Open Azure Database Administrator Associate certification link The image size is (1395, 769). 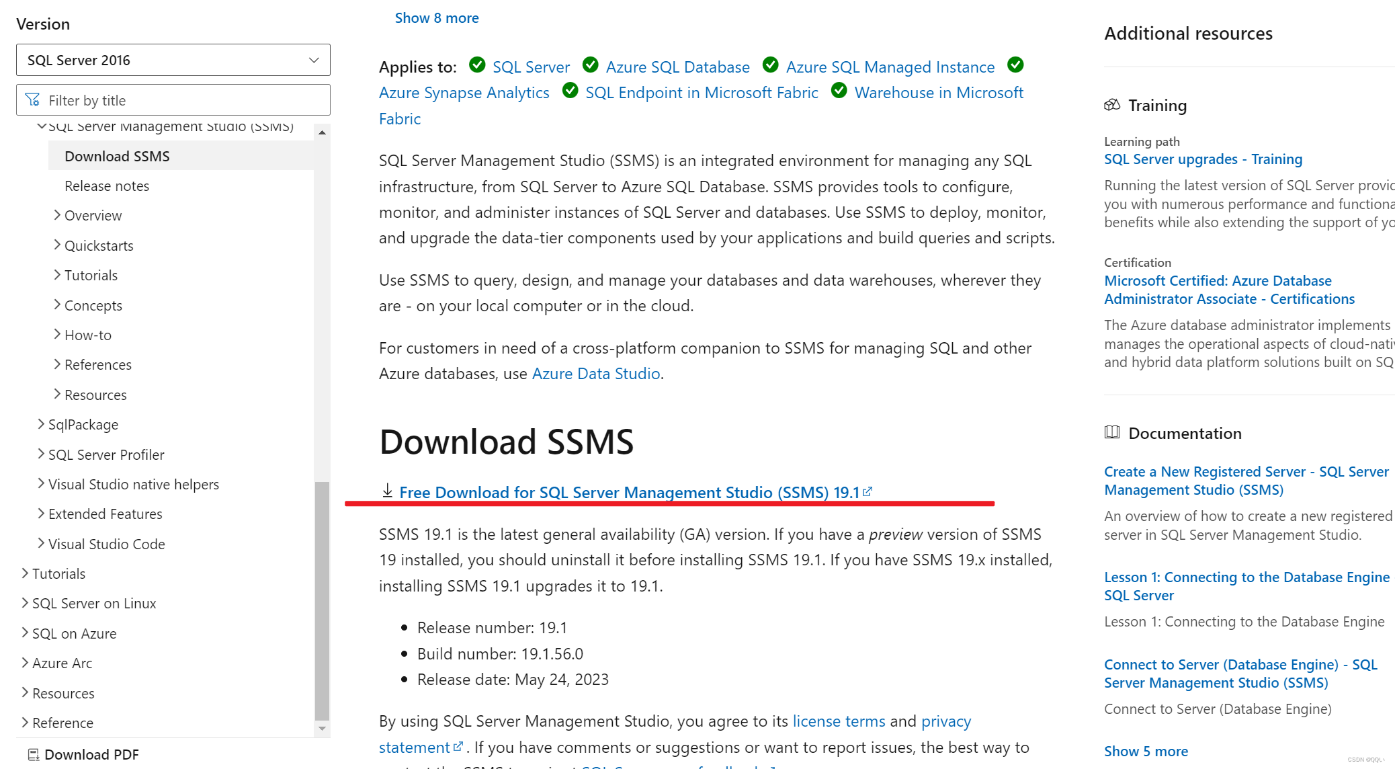(1229, 290)
